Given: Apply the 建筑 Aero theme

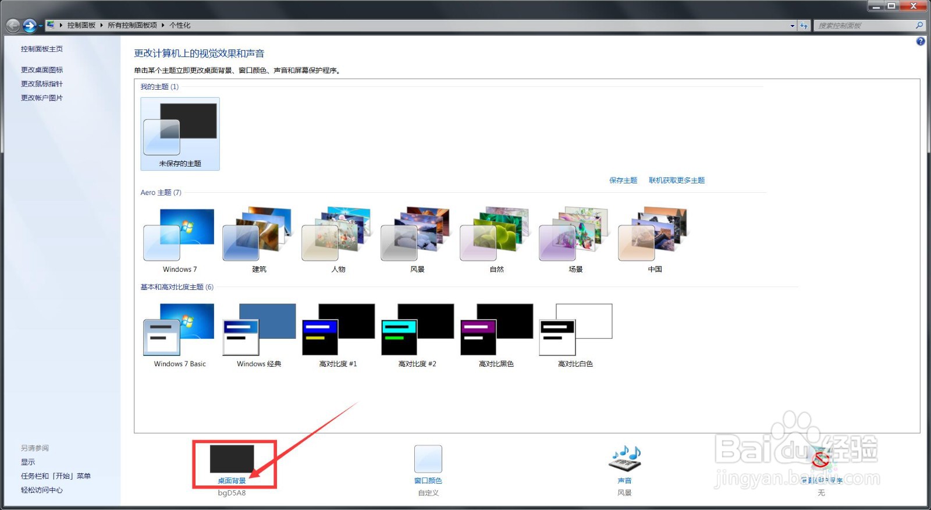Looking at the screenshot, I should pyautogui.click(x=259, y=240).
